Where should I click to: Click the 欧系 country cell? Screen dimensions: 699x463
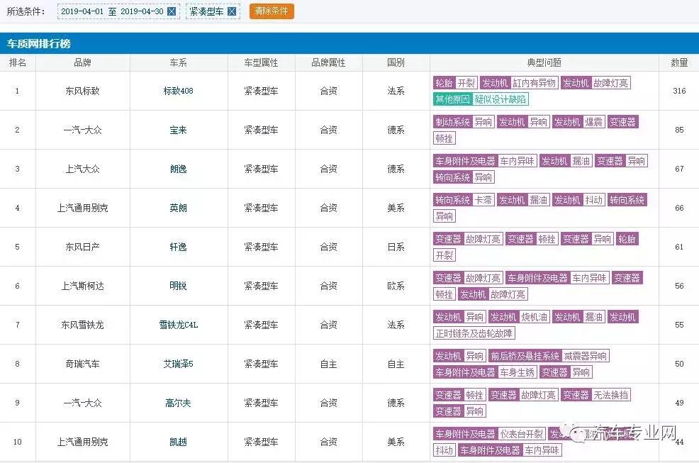click(x=396, y=286)
